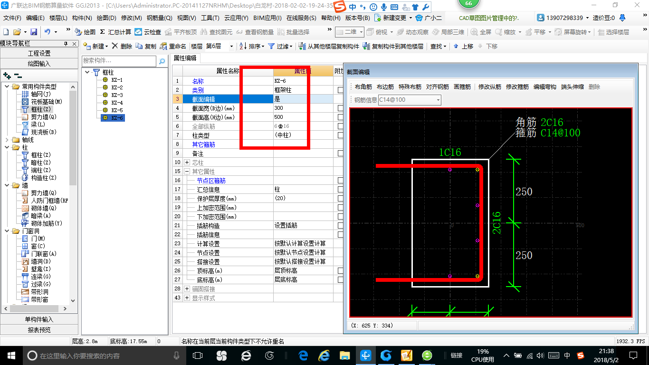Collapse the 门窗洞 folder in the navigation tree
The height and width of the screenshot is (365, 649).
point(7,231)
